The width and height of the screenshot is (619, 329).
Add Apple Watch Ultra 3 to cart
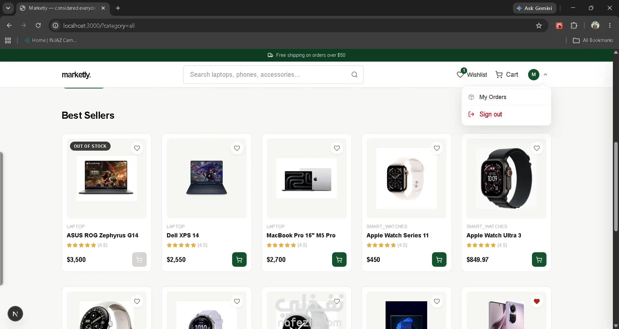[539, 259]
